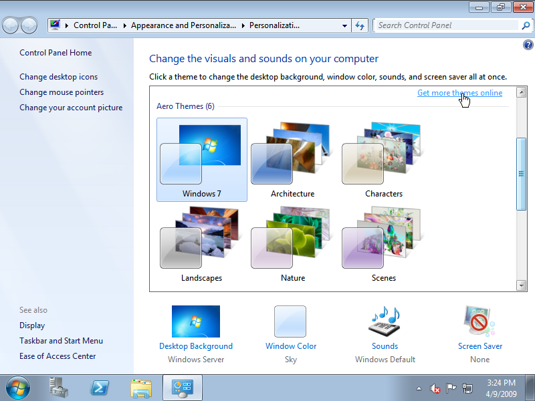Open Change desktop icons

pyautogui.click(x=58, y=77)
